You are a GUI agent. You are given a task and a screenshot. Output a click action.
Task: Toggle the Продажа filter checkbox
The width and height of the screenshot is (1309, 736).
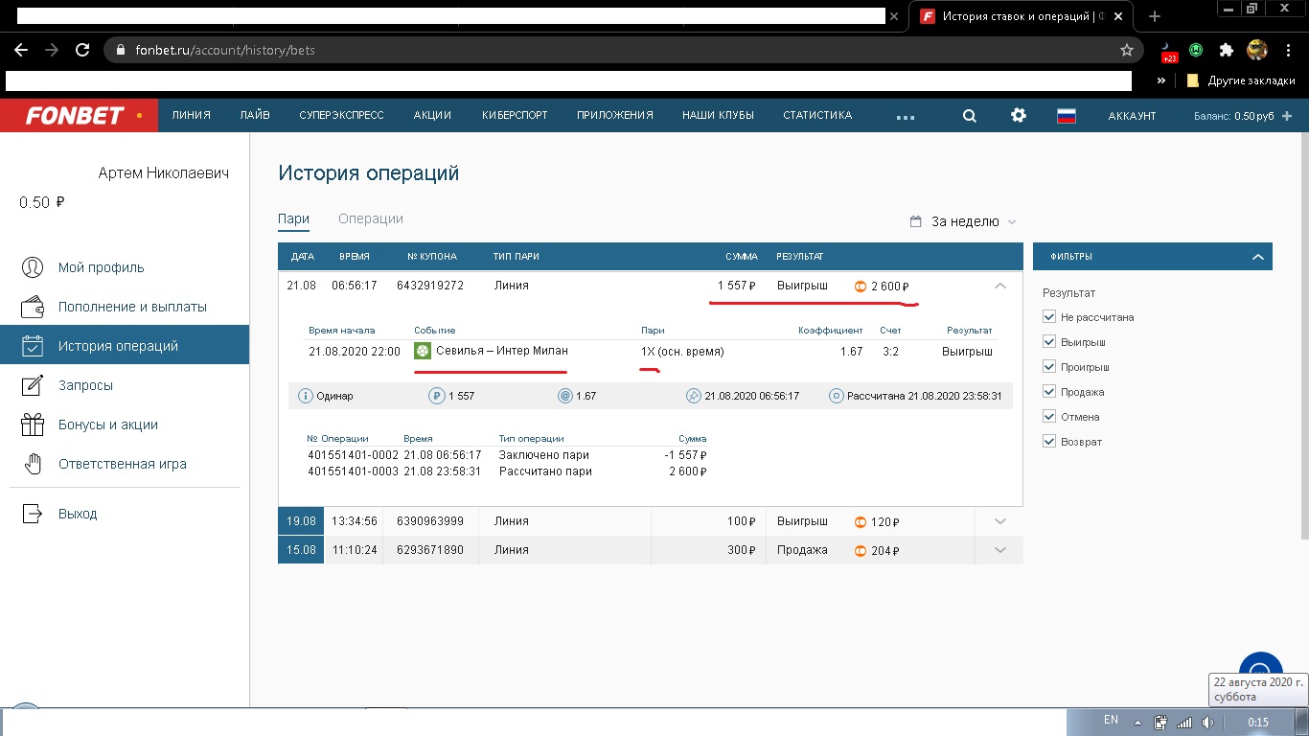point(1049,392)
